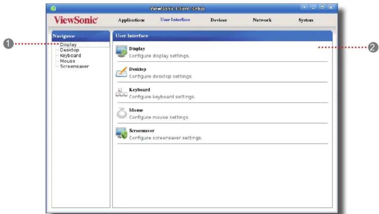Pick Mouse in the Navigator tree

pyautogui.click(x=67, y=61)
